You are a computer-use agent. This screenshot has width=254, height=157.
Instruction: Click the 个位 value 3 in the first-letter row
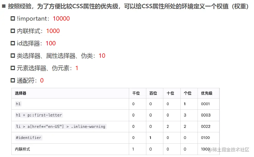185,115
